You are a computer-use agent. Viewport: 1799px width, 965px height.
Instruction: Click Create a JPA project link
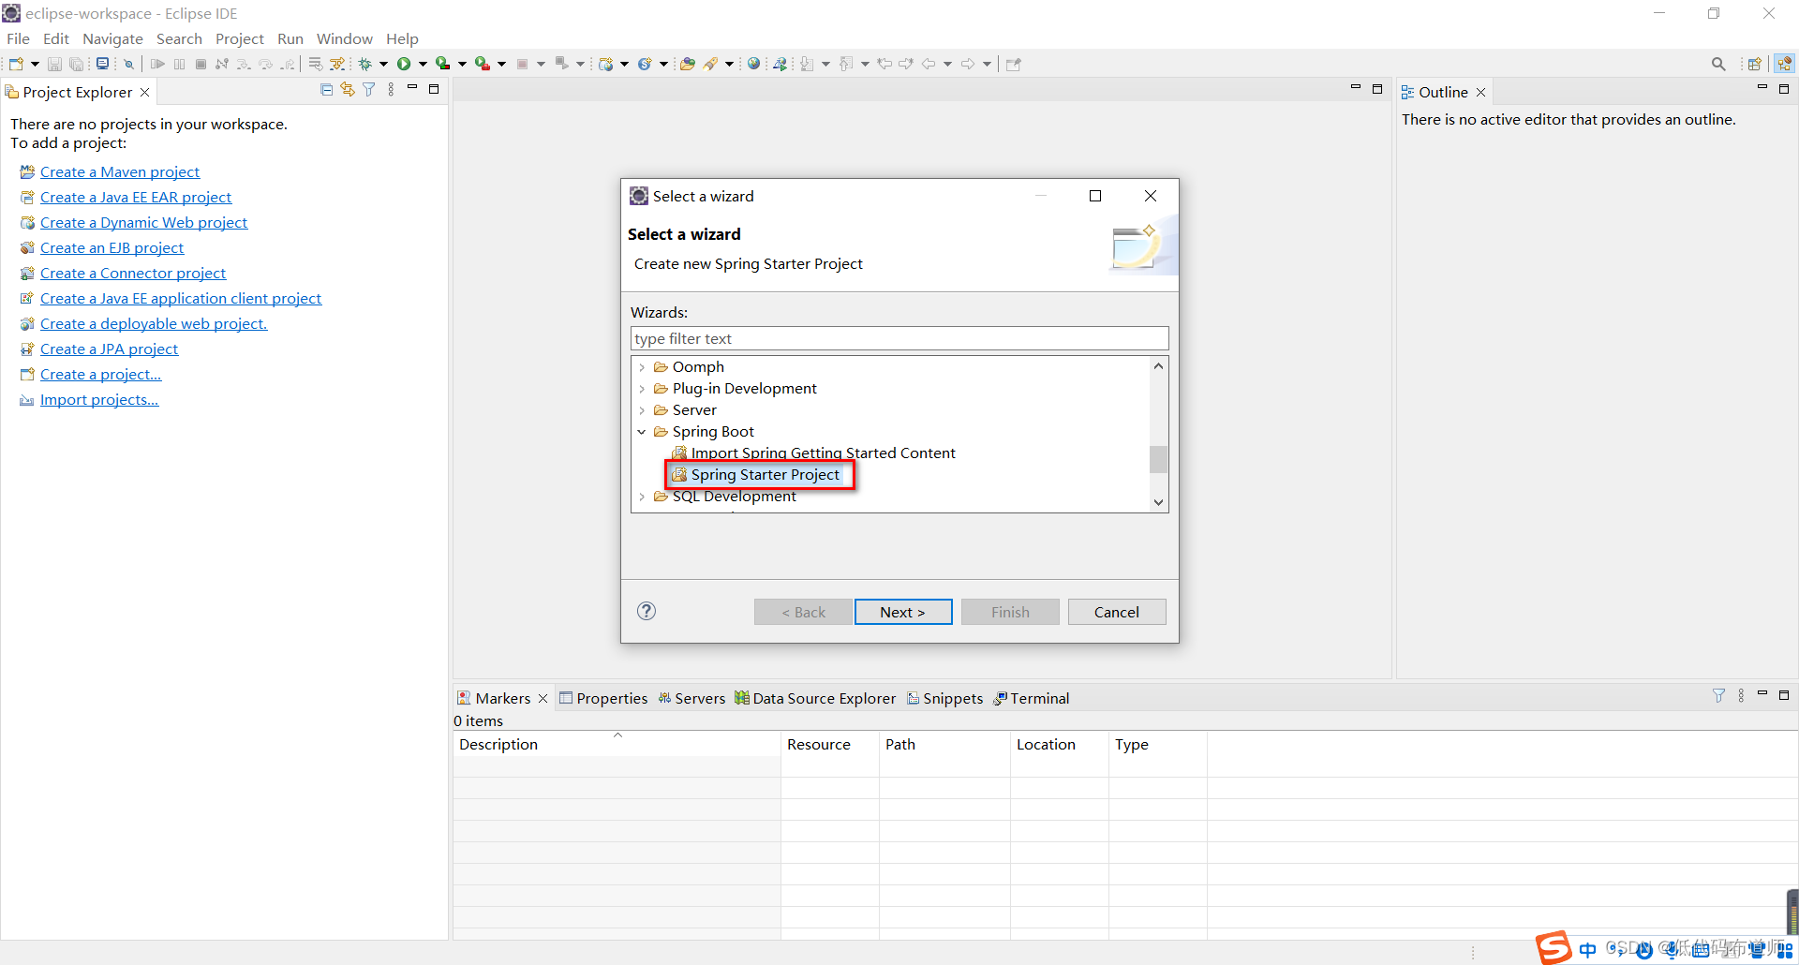[x=109, y=349]
